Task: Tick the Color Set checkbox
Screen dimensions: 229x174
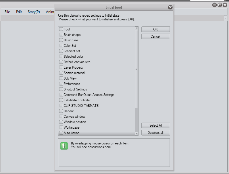Action: coord(61,46)
